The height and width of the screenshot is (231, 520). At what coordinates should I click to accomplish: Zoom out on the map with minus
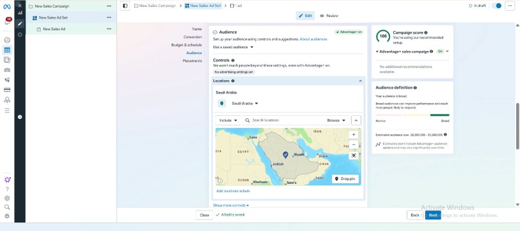click(354, 144)
